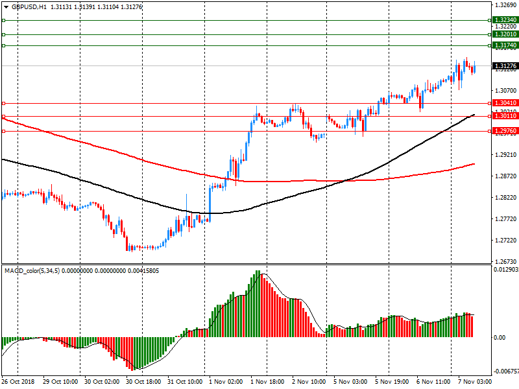Image resolution: width=519 pixels, height=389 pixels.
Task: Click the 26 Oct 2018 date label
Action: tap(18, 382)
